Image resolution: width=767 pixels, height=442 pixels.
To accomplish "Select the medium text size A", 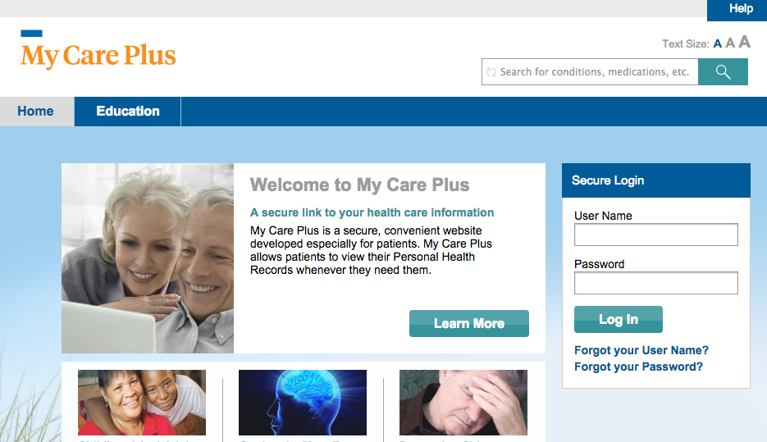I will tap(730, 43).
